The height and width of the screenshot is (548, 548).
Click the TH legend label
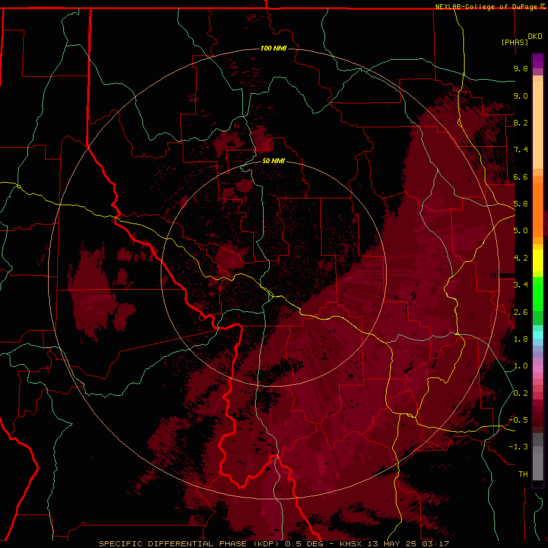click(523, 474)
